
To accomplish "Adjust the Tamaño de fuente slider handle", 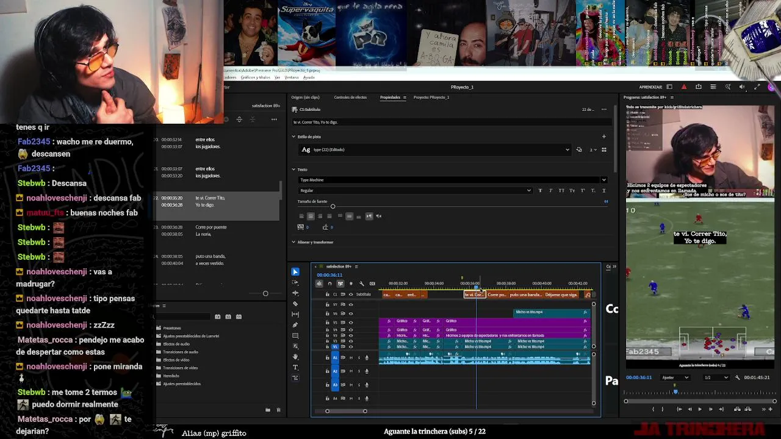I will 333,207.
